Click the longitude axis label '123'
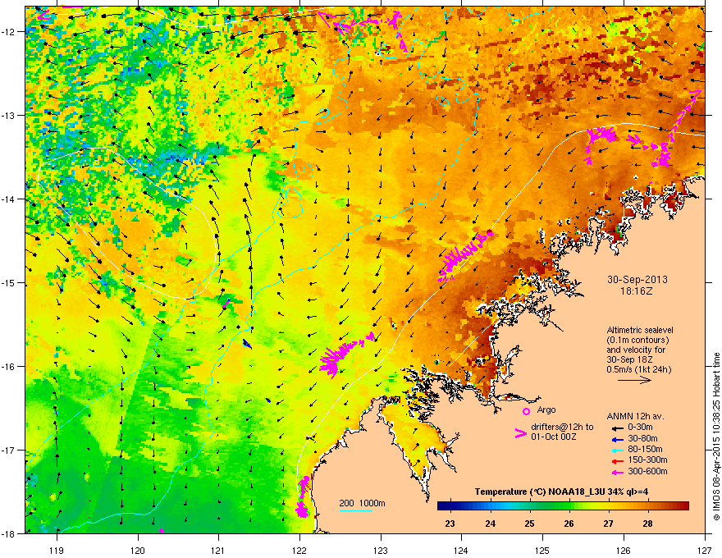Image resolution: width=722 pixels, height=558 pixels. [381, 550]
